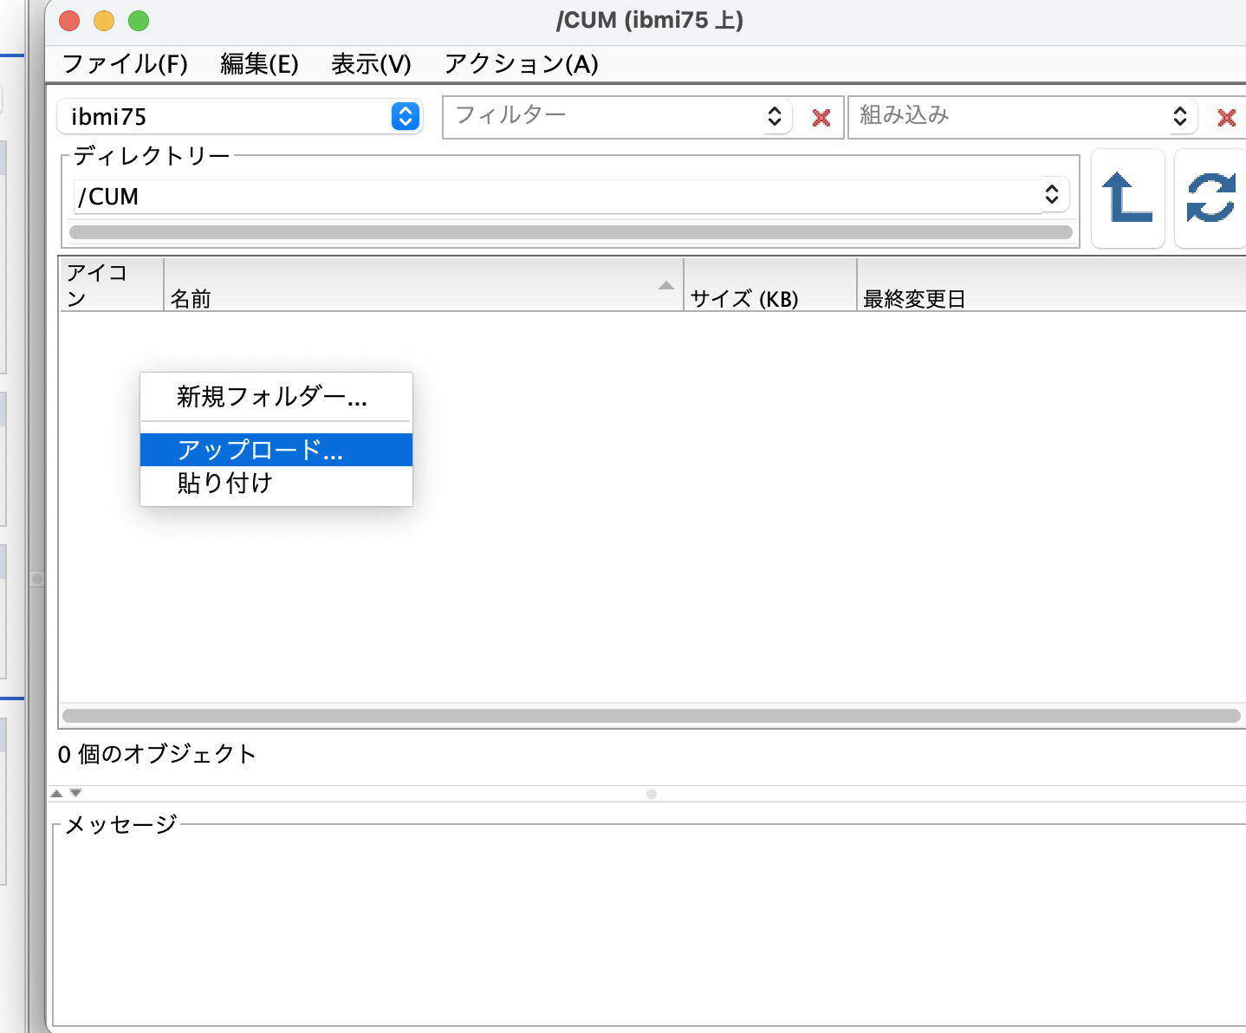Close the /CUM window with red button
The height and width of the screenshot is (1033, 1246).
(x=69, y=21)
